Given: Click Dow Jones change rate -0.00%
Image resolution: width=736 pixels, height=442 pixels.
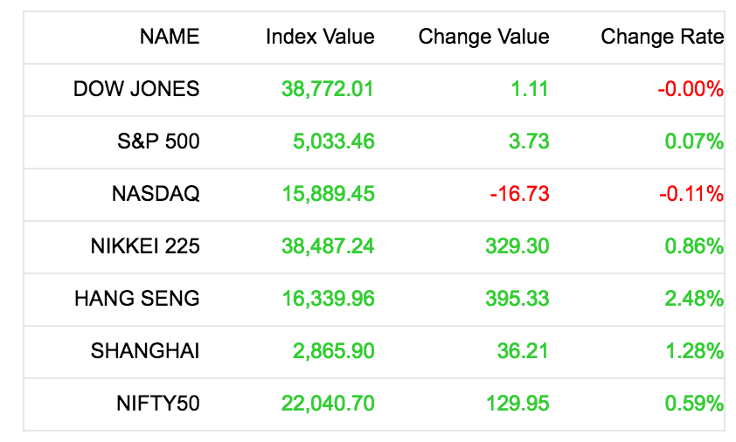Looking at the screenshot, I should [691, 89].
